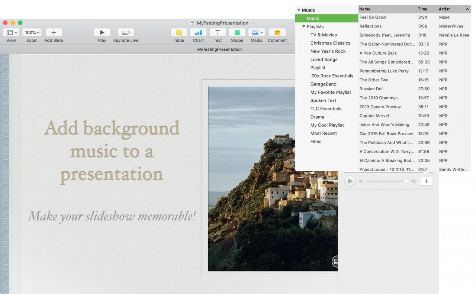The image size is (476, 294).
Task: Select the Music library item
Action: [x=327, y=18]
